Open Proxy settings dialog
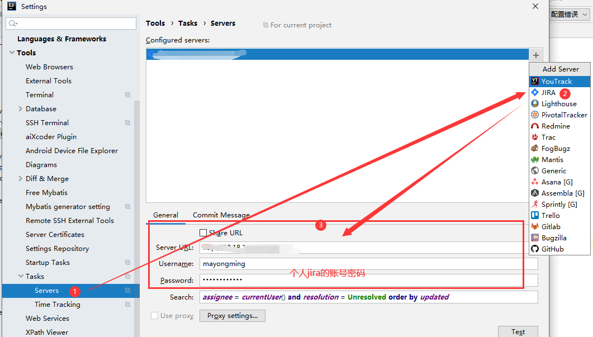This screenshot has height=337, width=593. [x=232, y=316]
